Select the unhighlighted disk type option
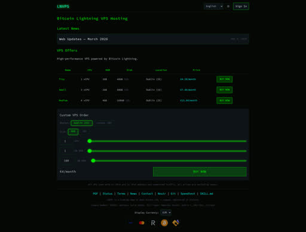Image resolution: width=306 pixels, height=232 pixels. click(x=84, y=132)
